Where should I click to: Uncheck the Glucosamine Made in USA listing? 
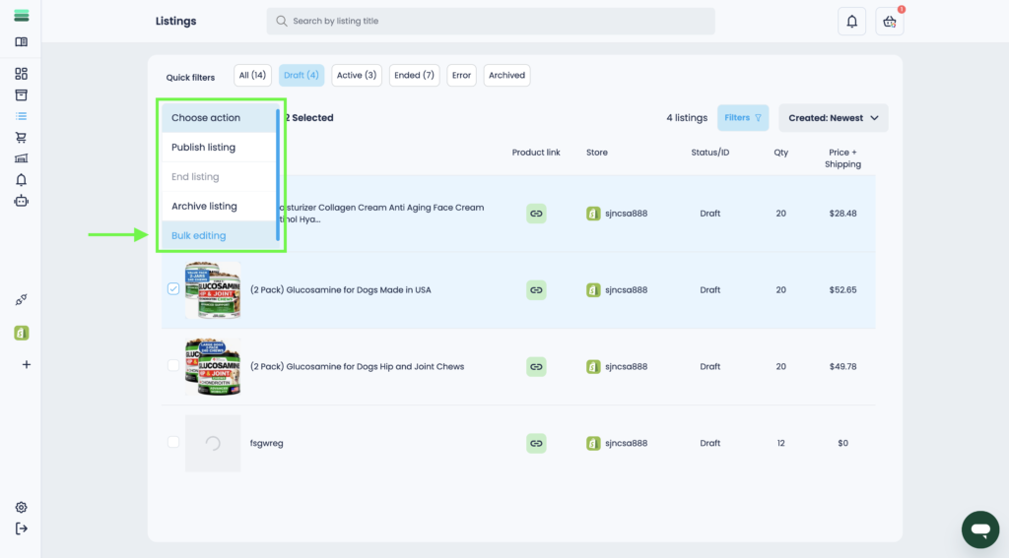point(173,289)
